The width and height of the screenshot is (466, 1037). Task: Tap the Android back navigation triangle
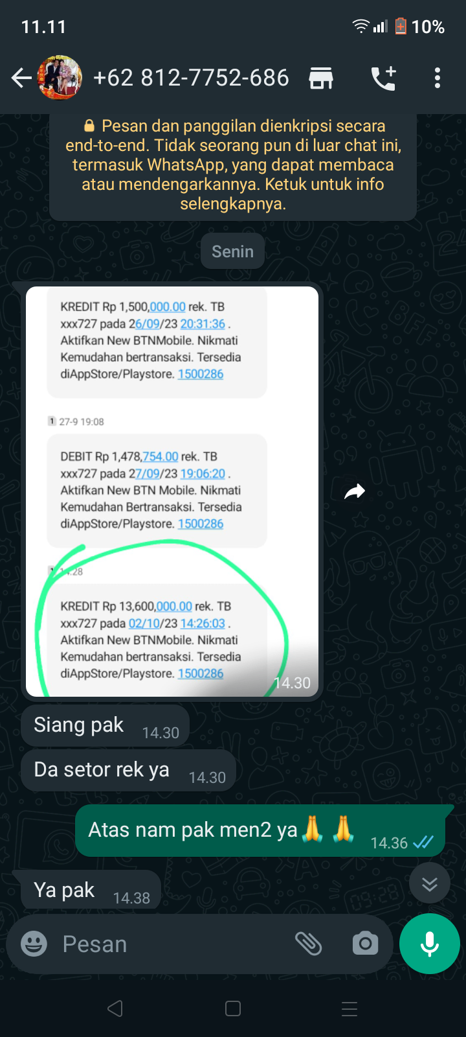[115, 1008]
